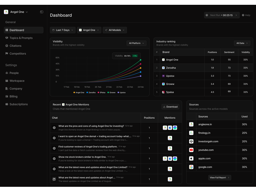Click View Full Report button

point(220,177)
